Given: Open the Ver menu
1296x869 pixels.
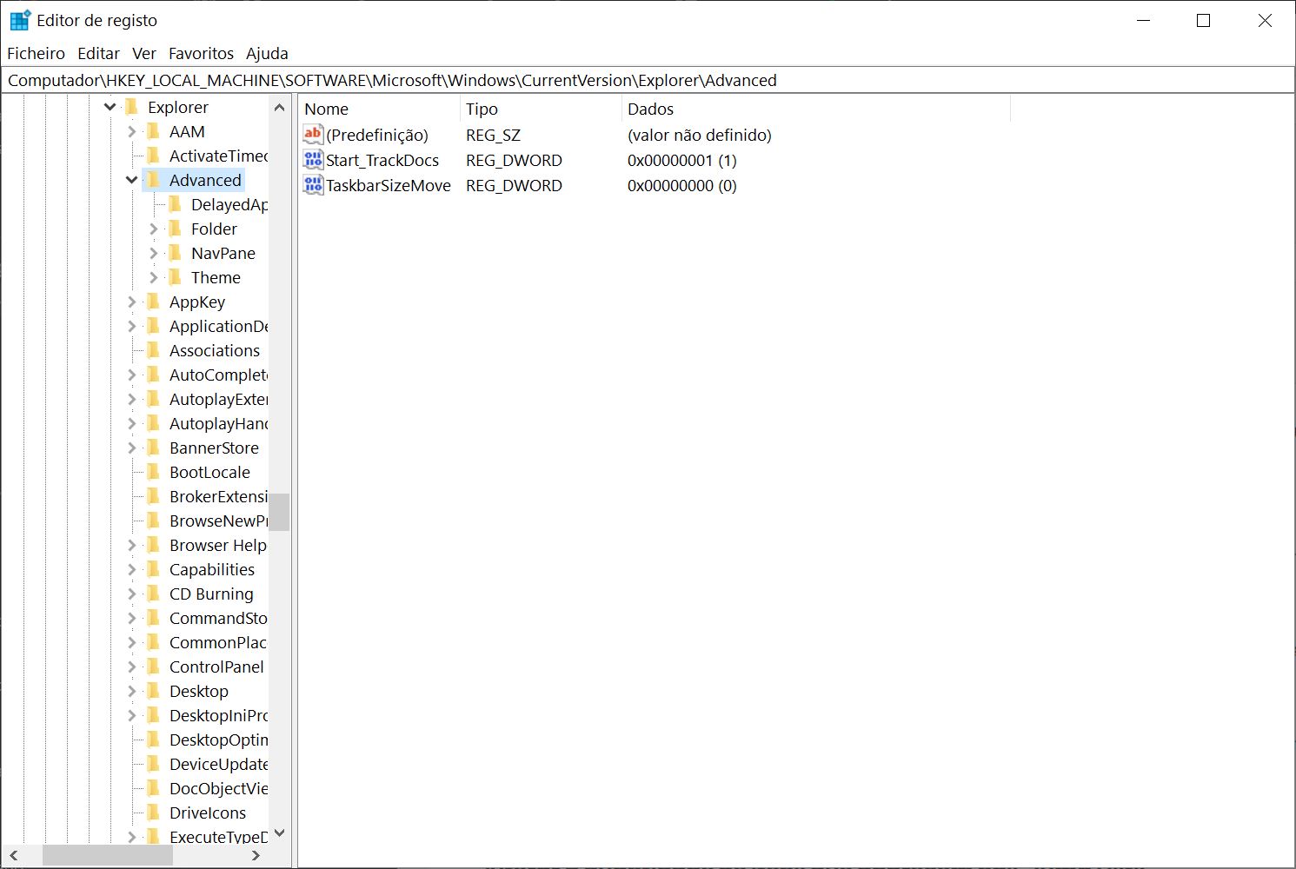Looking at the screenshot, I should click(x=144, y=53).
